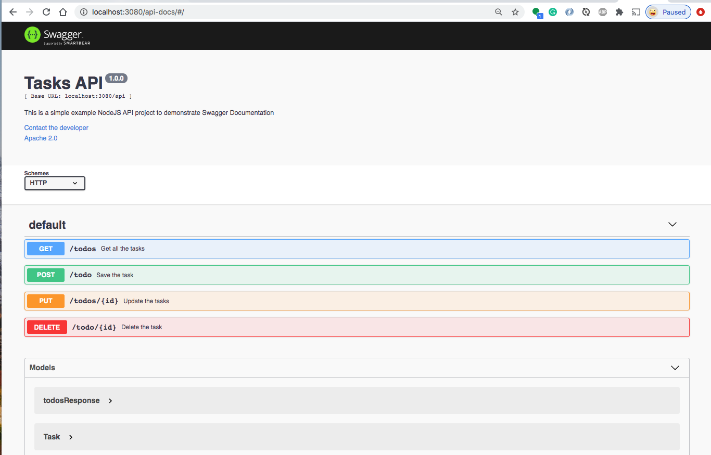This screenshot has width=711, height=455.
Task: Open the blue circular extension icon
Action: click(569, 12)
